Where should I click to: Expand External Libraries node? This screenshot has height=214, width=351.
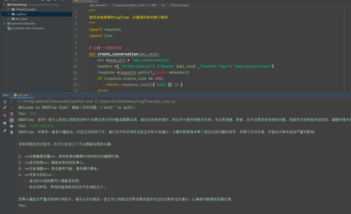pyautogui.click(x=4, y=23)
